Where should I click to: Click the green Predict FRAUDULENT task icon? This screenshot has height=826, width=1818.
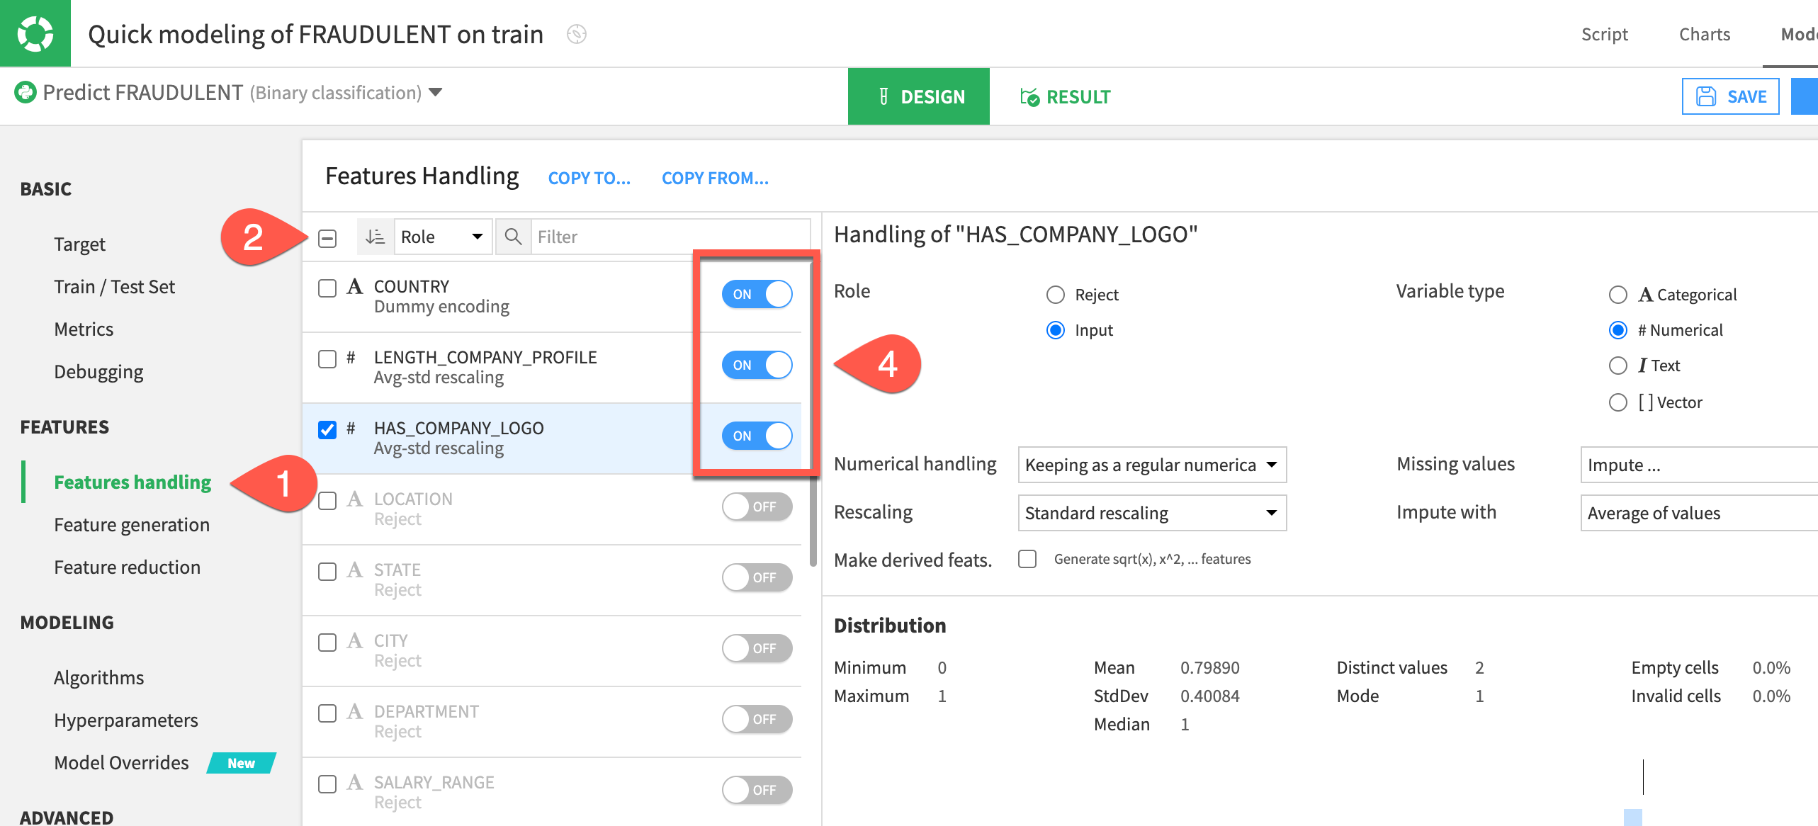[26, 92]
